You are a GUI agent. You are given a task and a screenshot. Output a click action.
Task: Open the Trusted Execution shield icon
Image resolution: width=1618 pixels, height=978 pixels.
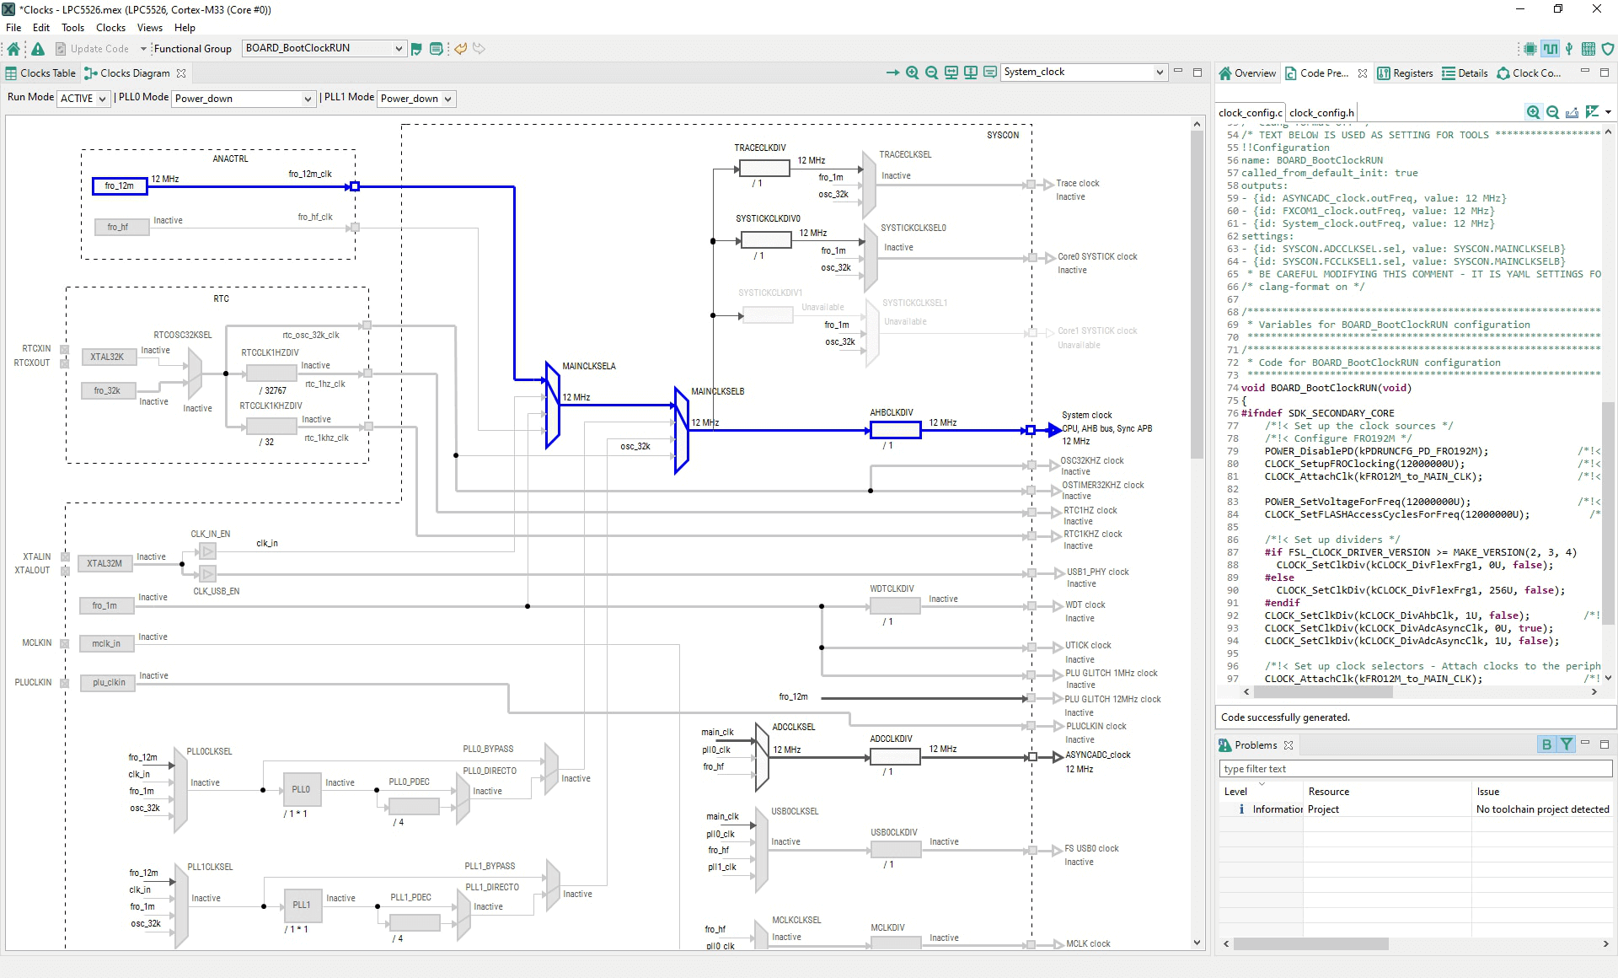(1608, 49)
